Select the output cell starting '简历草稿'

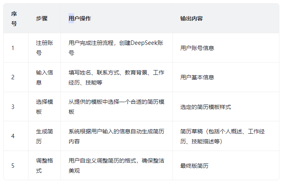226,136
